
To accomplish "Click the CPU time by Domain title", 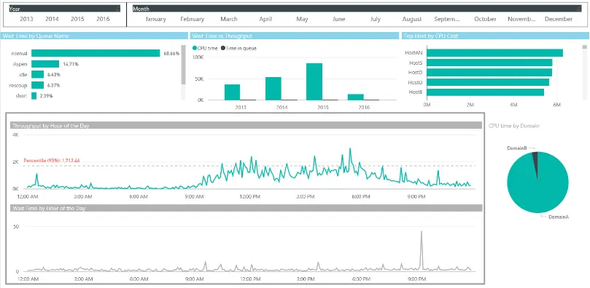I will [514, 126].
